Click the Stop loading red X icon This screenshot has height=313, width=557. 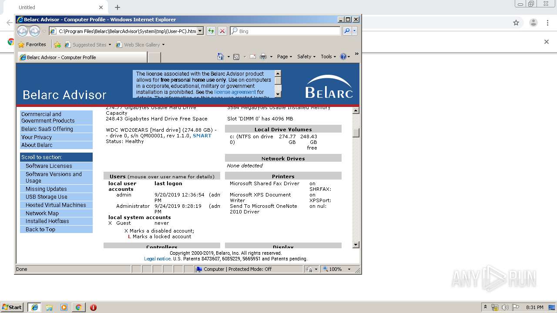(x=222, y=31)
